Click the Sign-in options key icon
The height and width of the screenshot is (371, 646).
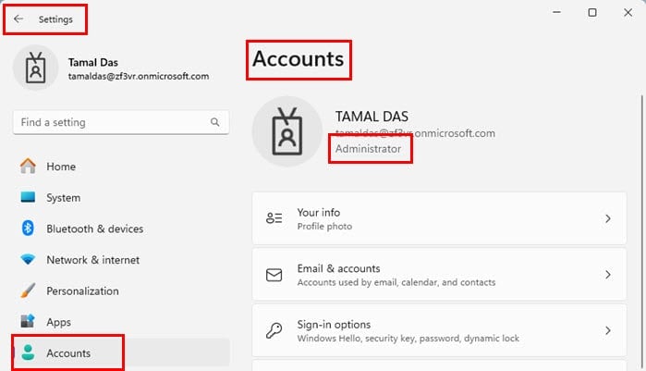tap(274, 330)
